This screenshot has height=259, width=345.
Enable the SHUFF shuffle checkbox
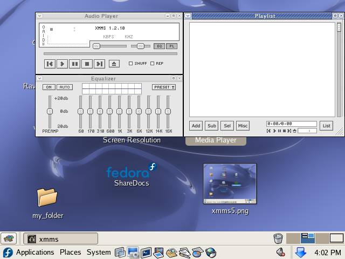131,64
